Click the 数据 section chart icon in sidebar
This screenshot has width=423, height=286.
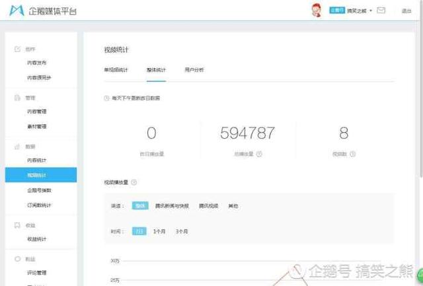(17, 146)
